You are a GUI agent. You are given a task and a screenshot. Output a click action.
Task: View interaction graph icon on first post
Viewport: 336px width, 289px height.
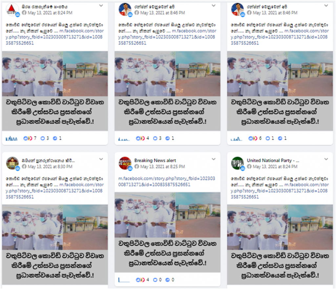pos(11,139)
